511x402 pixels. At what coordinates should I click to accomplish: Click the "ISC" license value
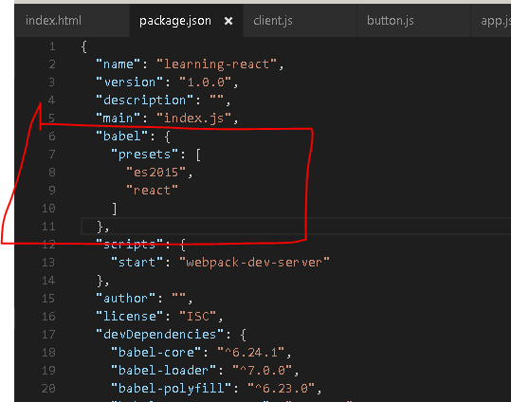tap(197, 317)
